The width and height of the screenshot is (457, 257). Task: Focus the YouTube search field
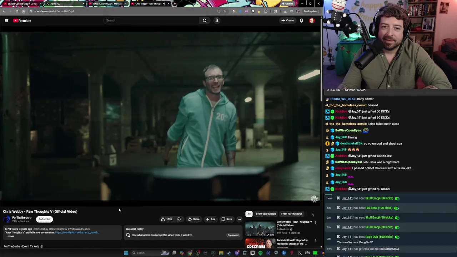pos(151,20)
